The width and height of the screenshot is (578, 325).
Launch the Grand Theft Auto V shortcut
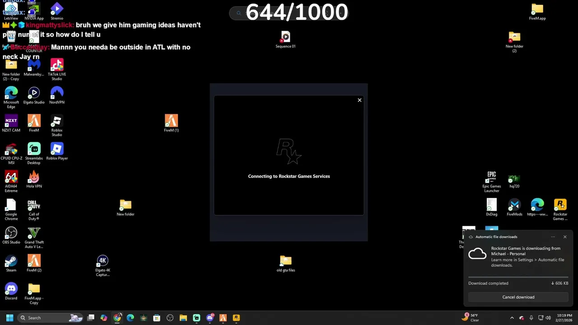click(x=34, y=238)
